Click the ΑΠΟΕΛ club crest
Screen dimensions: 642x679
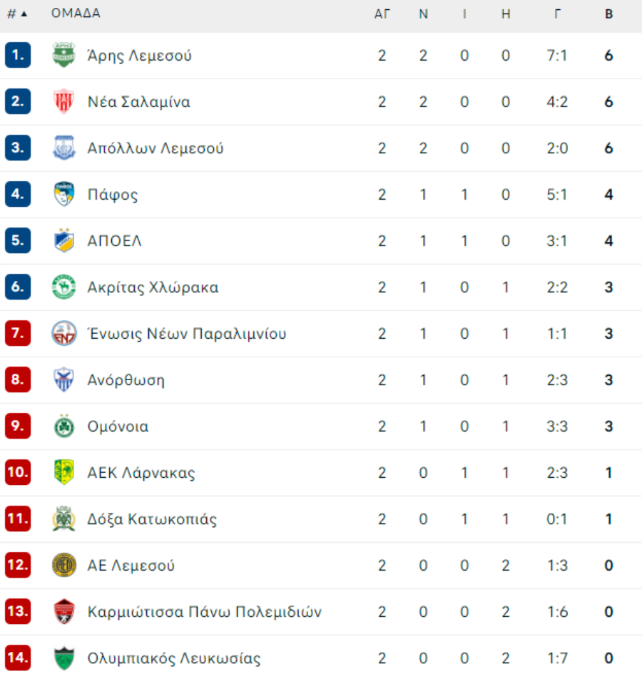(63, 240)
